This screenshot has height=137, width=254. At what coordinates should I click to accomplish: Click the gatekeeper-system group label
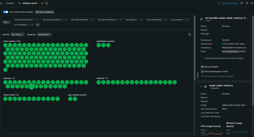pyautogui.click(x=106, y=41)
